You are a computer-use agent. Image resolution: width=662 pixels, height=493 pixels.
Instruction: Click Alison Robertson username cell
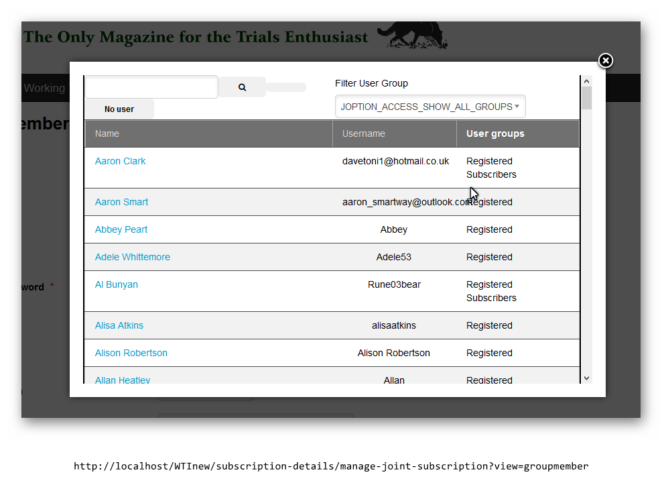pos(393,353)
